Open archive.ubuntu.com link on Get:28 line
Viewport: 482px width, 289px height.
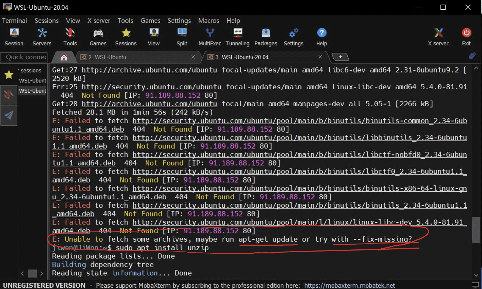149,104
